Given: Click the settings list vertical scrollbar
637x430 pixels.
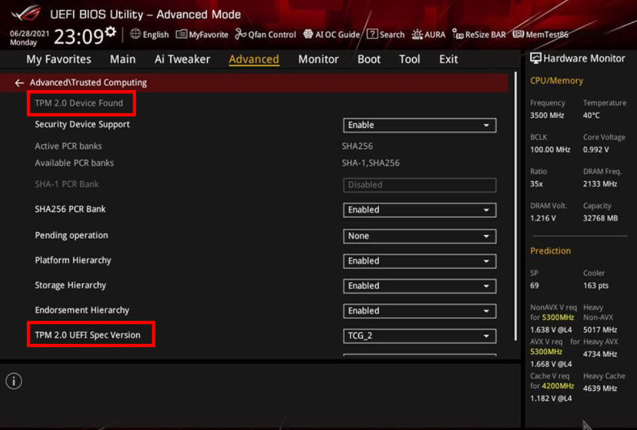Looking at the screenshot, I should coord(516,206).
